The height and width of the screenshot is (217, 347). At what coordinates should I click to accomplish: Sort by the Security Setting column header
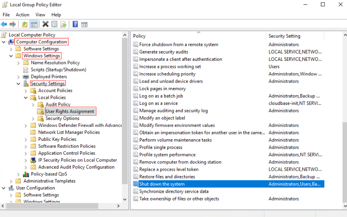pos(284,36)
